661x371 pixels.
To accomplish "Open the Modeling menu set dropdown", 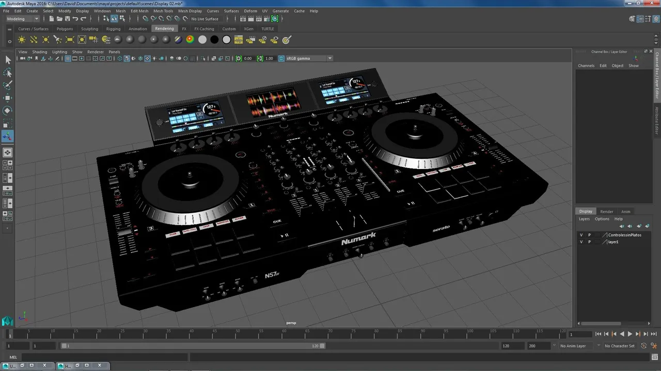I will tap(23, 19).
